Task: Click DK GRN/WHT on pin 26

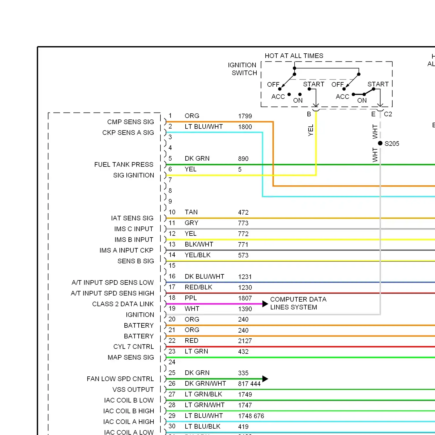Action: tap(205, 383)
